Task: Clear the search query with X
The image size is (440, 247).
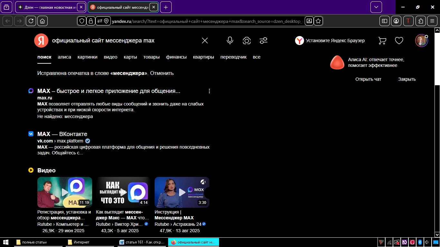Action: (205, 41)
